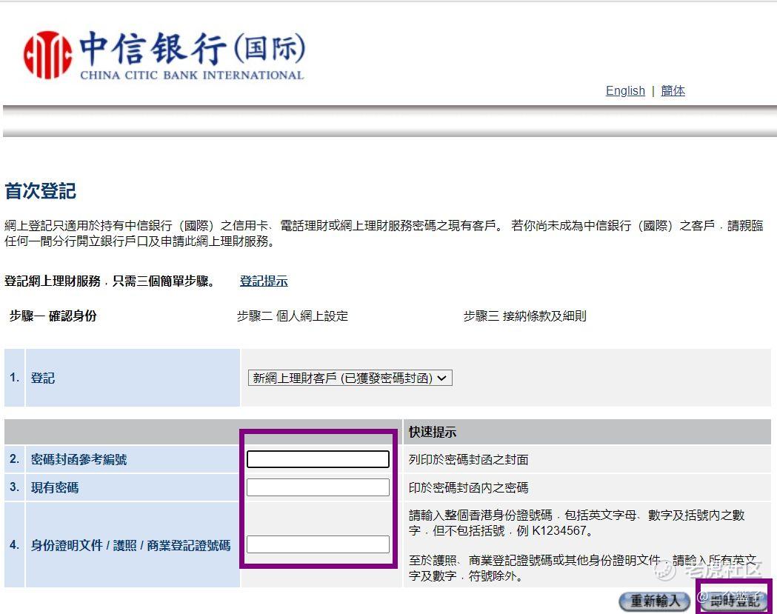Open the 登記提示 link

click(264, 281)
